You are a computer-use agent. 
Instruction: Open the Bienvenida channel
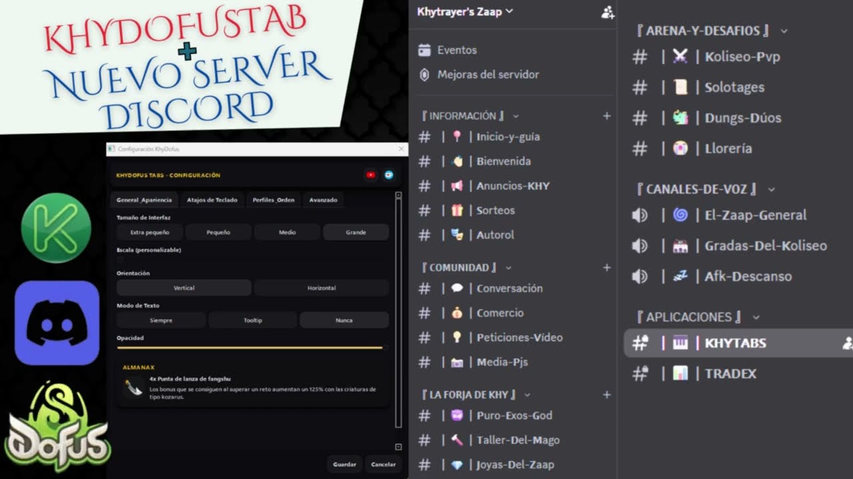pos(504,161)
